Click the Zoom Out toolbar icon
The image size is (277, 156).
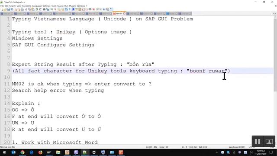(x=55, y=9)
